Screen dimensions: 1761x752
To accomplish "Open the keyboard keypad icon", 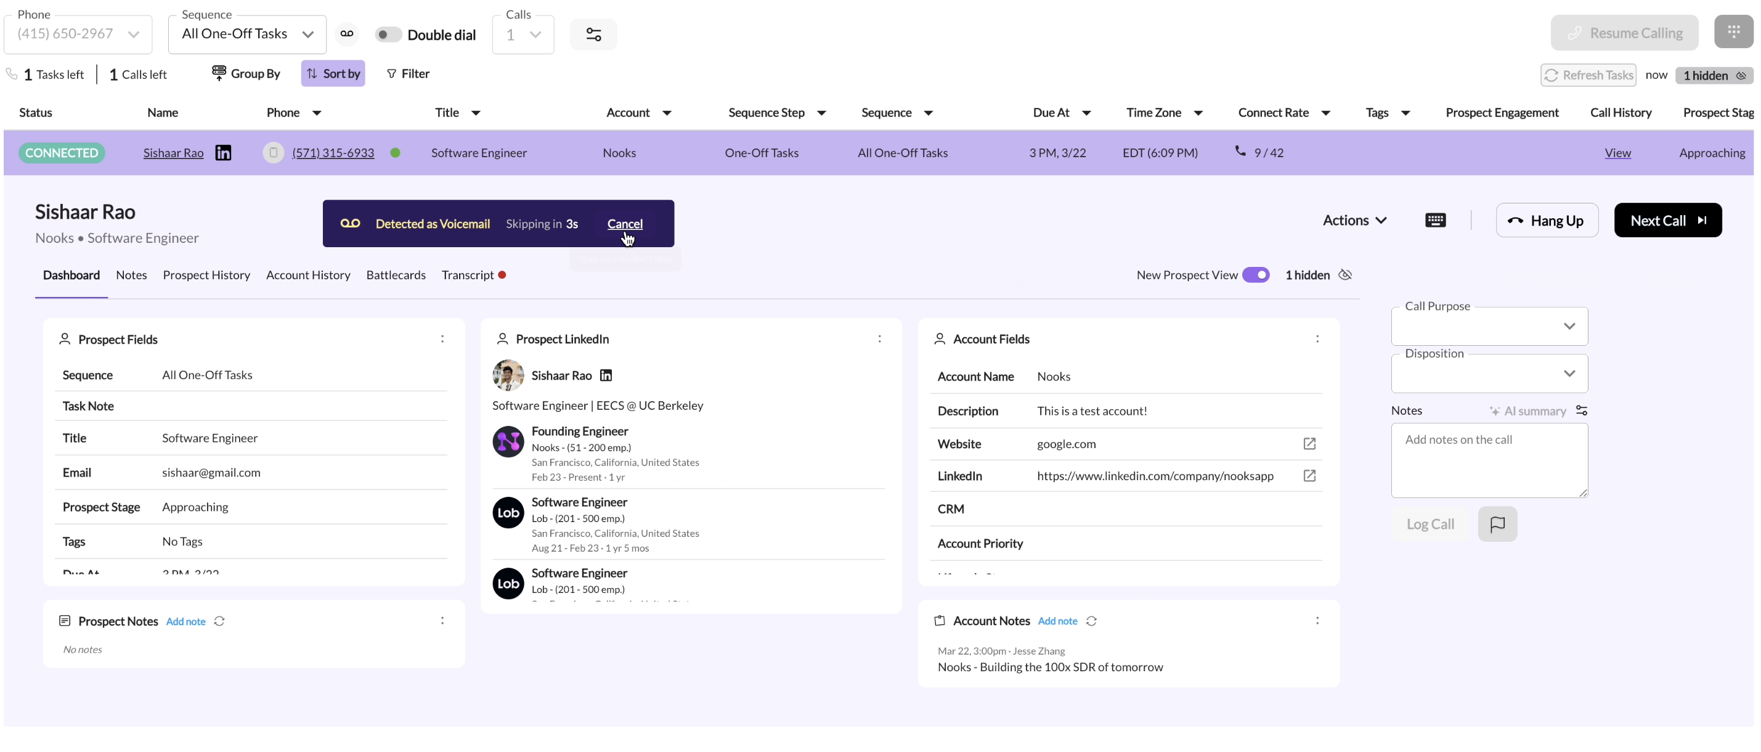I will coord(1435,220).
